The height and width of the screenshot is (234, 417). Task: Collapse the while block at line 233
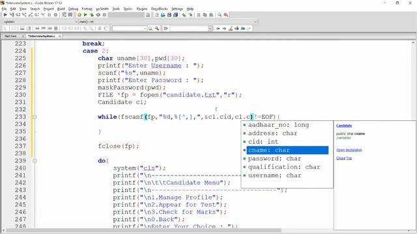(35, 117)
